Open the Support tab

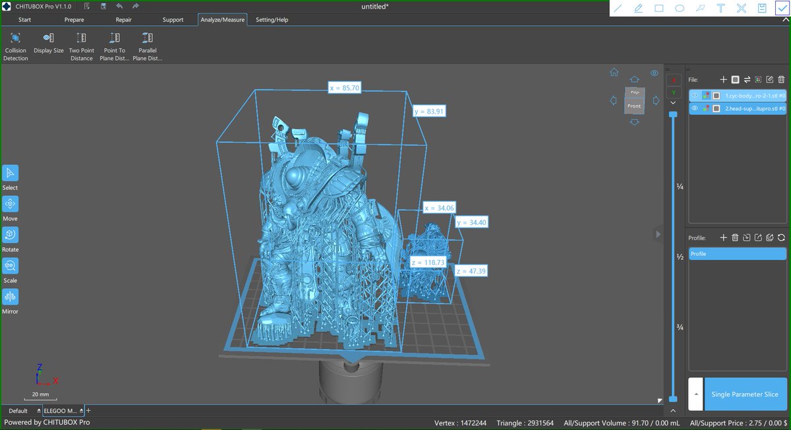[x=173, y=20]
